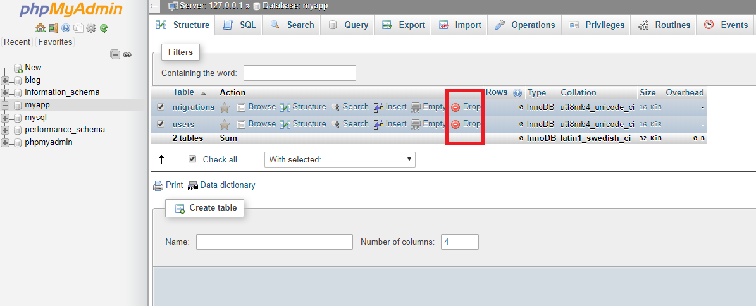Click the mysql database cylinder icon
Image resolution: width=756 pixels, height=306 pixels.
tap(17, 118)
